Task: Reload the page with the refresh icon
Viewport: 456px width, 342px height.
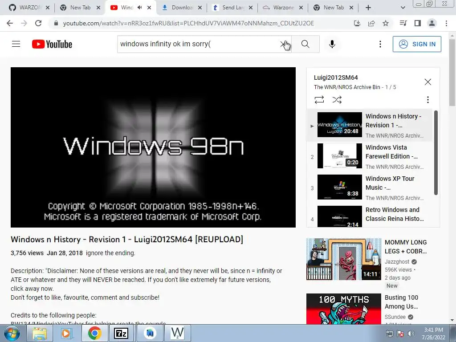Action: [x=38, y=23]
